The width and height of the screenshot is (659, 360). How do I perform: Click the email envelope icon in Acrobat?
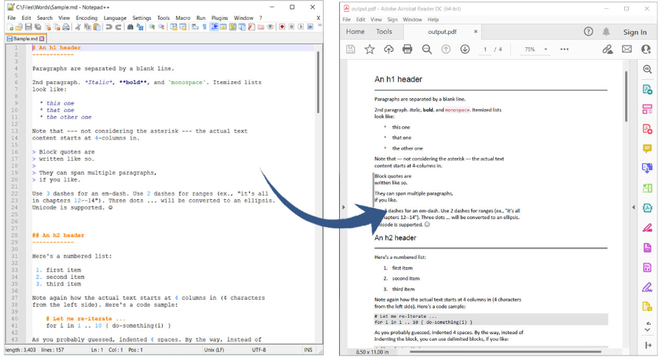627,49
